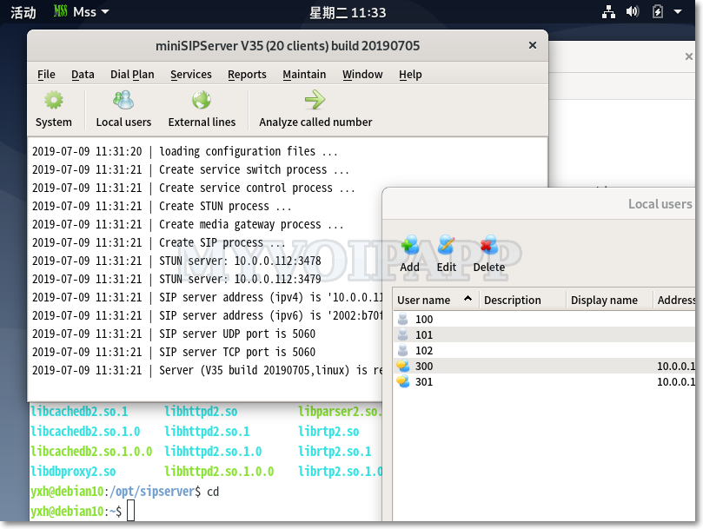Select the row for user 301
This screenshot has width=703, height=529.
coord(544,381)
